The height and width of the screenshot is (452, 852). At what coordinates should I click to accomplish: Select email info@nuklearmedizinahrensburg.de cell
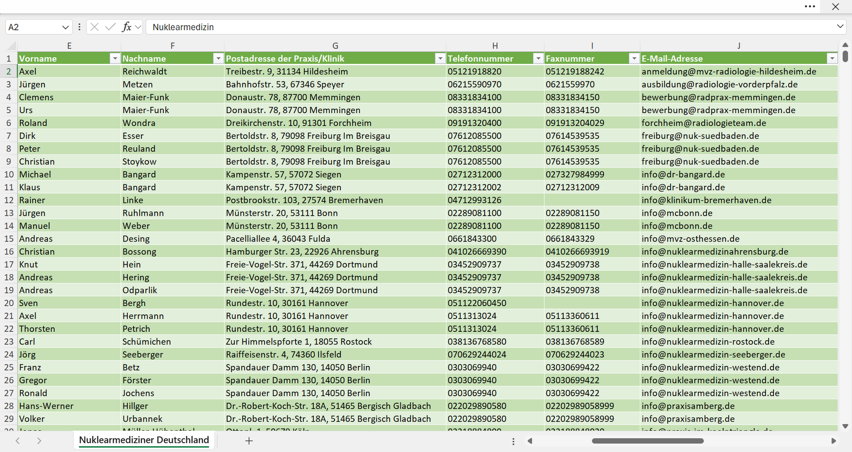(739, 251)
